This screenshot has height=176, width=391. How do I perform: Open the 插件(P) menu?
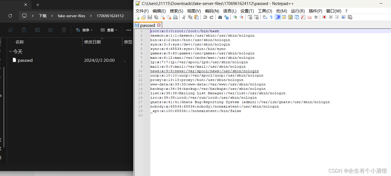(x=315, y=11)
